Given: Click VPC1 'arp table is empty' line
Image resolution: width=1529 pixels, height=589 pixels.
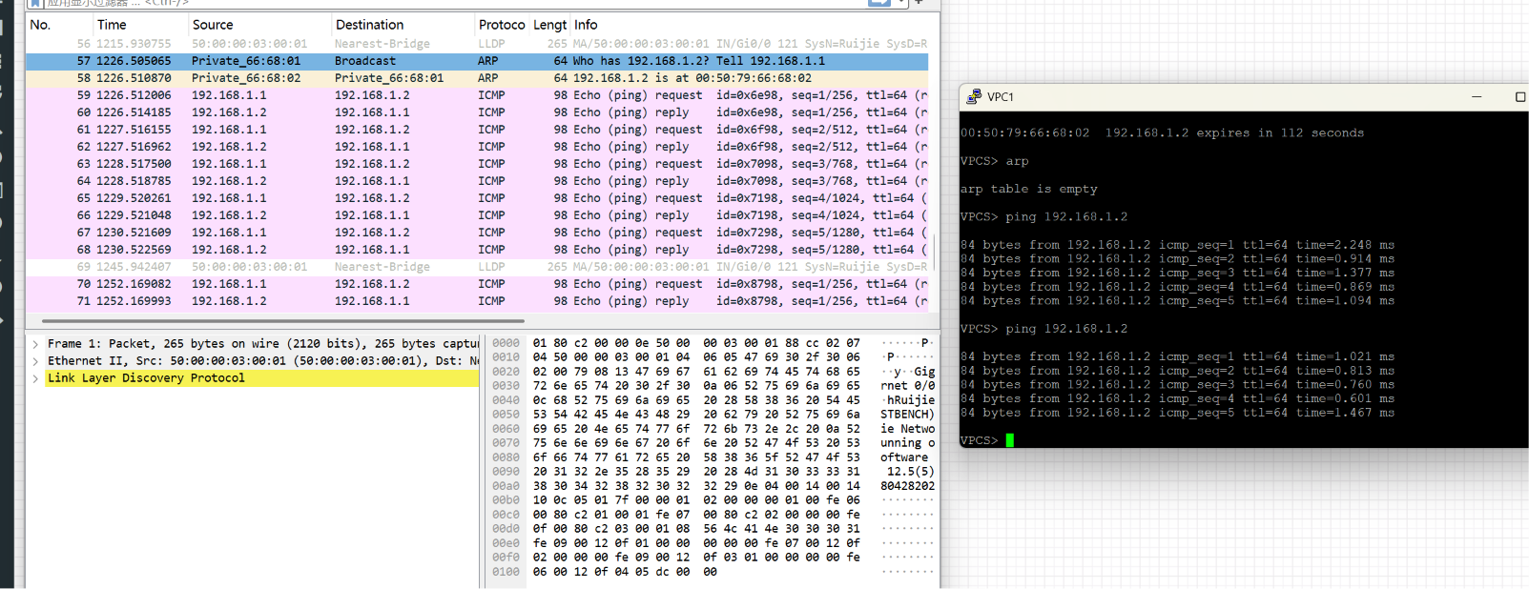Looking at the screenshot, I should pyautogui.click(x=1029, y=189).
